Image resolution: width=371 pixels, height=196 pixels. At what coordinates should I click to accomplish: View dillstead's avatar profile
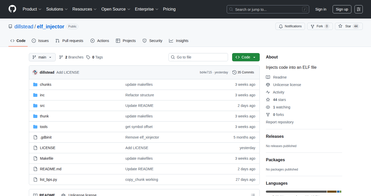pyautogui.click(x=35, y=72)
